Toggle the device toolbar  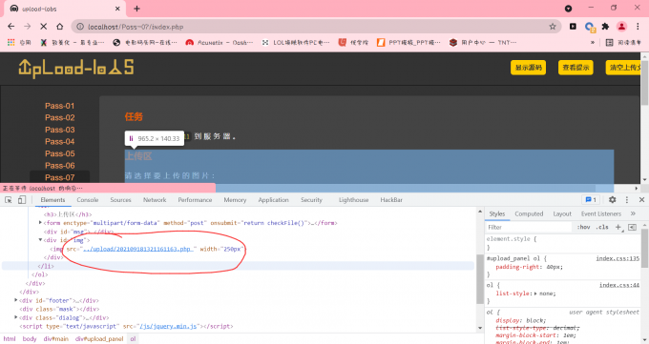(22, 200)
